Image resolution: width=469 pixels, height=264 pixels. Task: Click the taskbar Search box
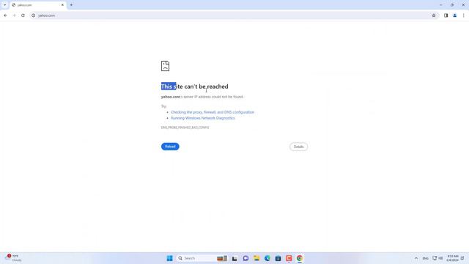[202, 258]
